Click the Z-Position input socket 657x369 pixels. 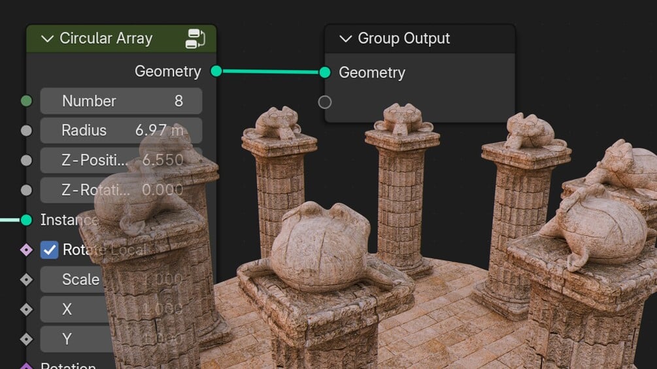tap(26, 160)
